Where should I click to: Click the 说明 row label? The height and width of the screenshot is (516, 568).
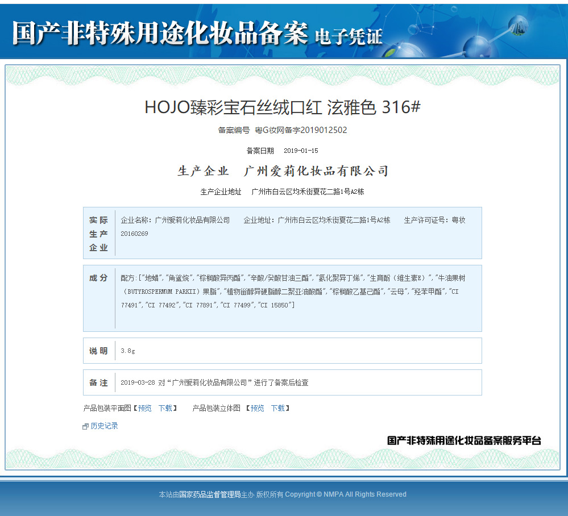[98, 351]
